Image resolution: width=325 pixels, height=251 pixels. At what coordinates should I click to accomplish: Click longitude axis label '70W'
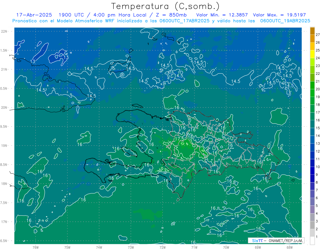tap(226, 247)
